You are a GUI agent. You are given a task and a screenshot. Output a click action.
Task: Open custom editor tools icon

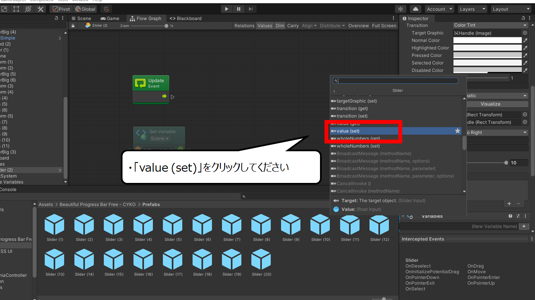(x=41, y=9)
